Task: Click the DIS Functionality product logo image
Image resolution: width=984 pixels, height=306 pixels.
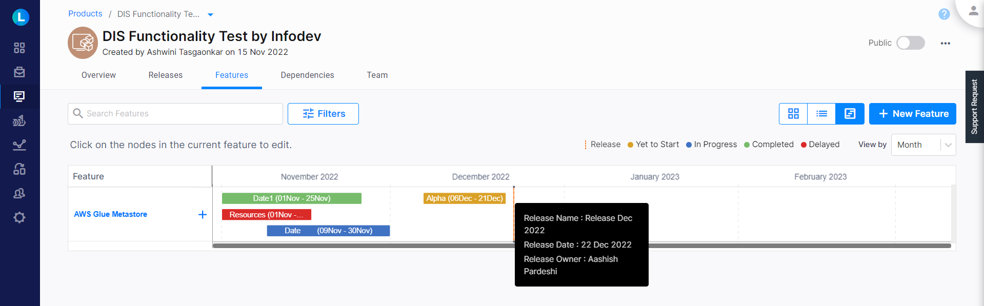Action: pos(83,43)
